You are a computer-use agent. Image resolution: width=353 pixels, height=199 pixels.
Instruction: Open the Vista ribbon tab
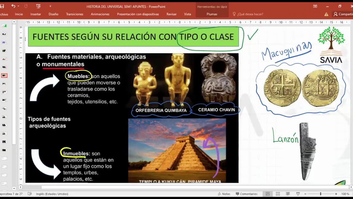[188, 14]
